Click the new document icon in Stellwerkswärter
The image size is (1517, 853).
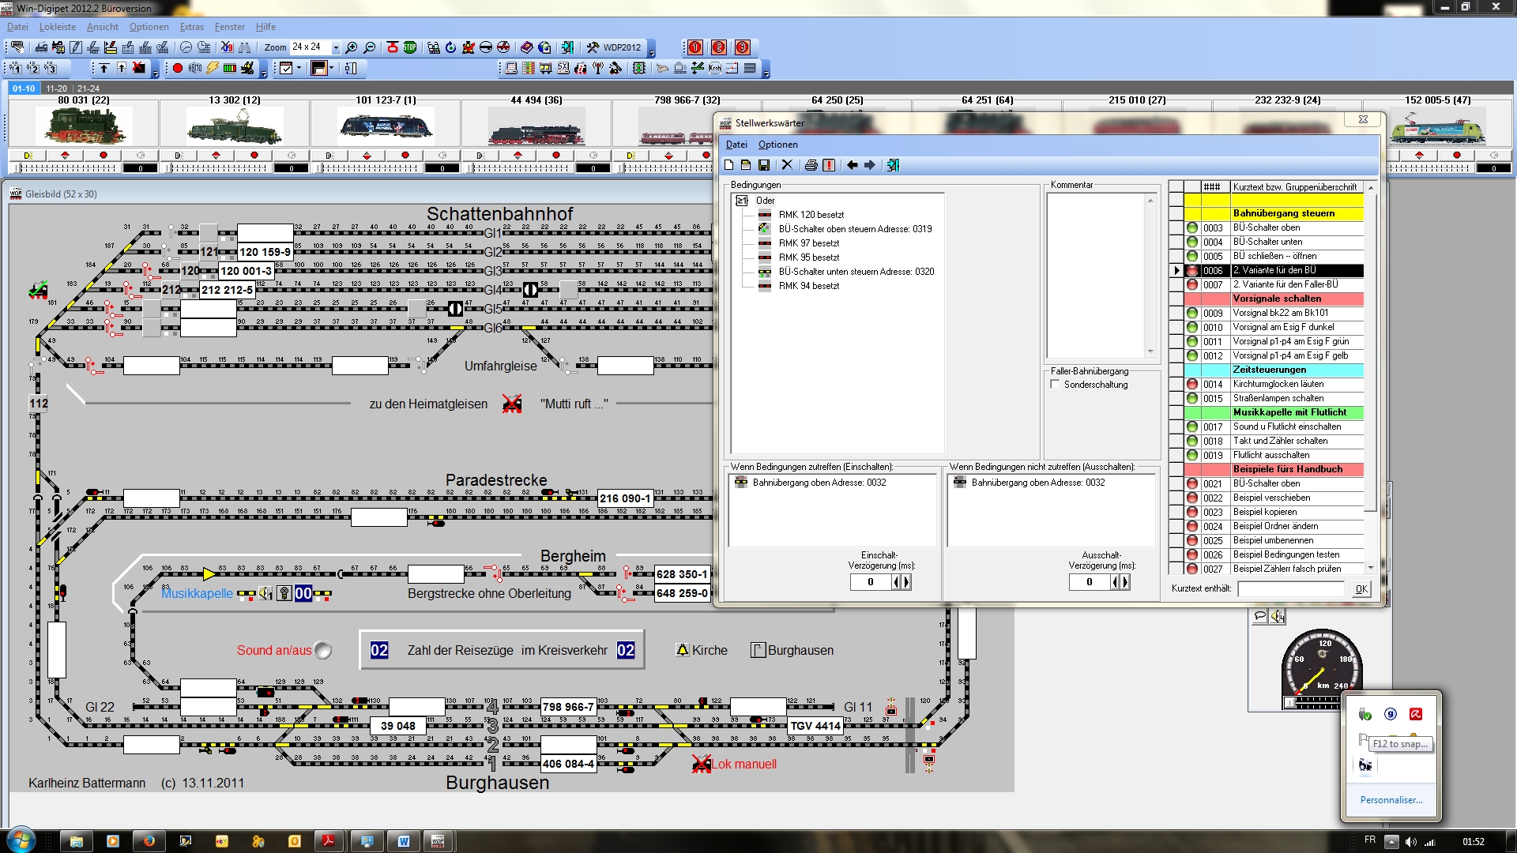coord(729,165)
